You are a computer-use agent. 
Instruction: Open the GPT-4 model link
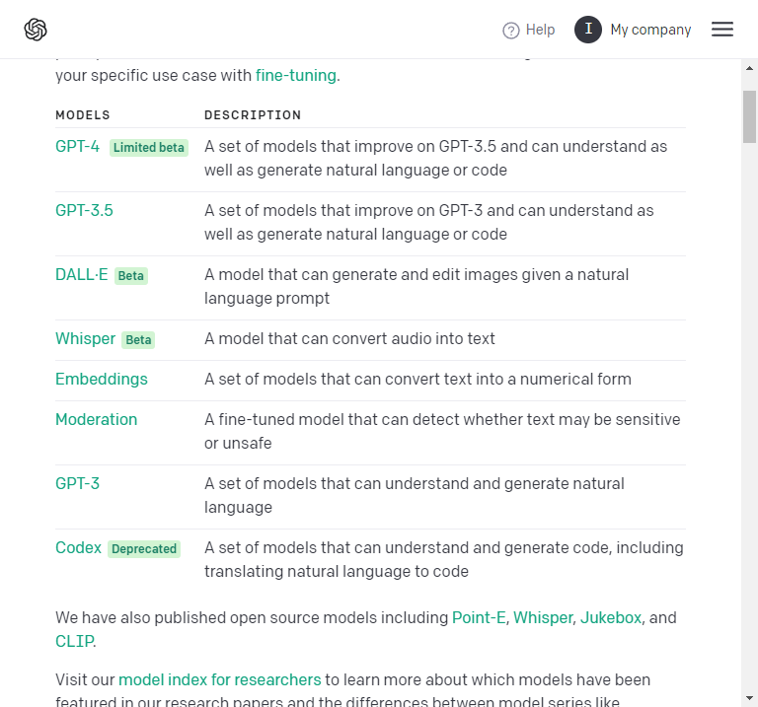point(77,147)
